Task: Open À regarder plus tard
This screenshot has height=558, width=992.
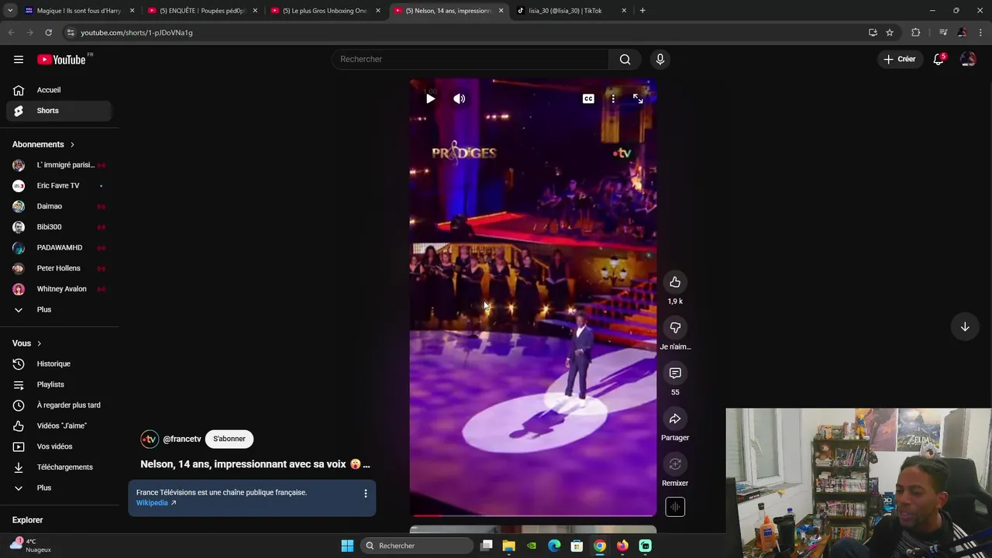Action: click(60, 405)
